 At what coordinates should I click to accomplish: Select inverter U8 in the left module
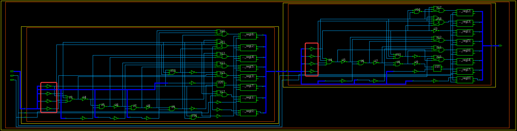coord(148,107)
